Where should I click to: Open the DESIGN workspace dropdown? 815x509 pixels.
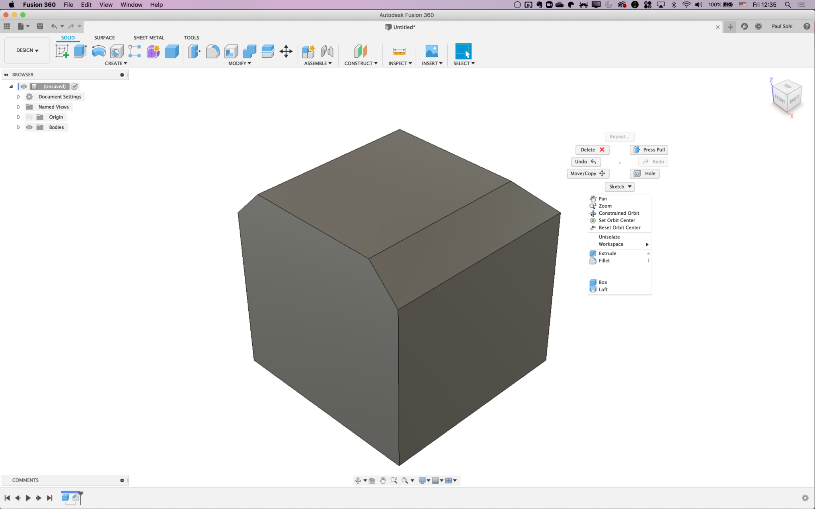pos(27,51)
